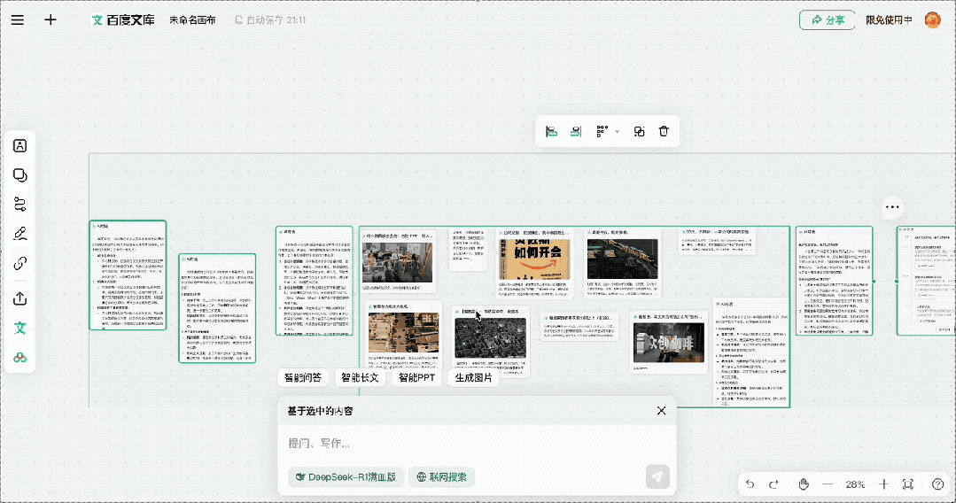Toggle the hand pan tool

point(804,484)
